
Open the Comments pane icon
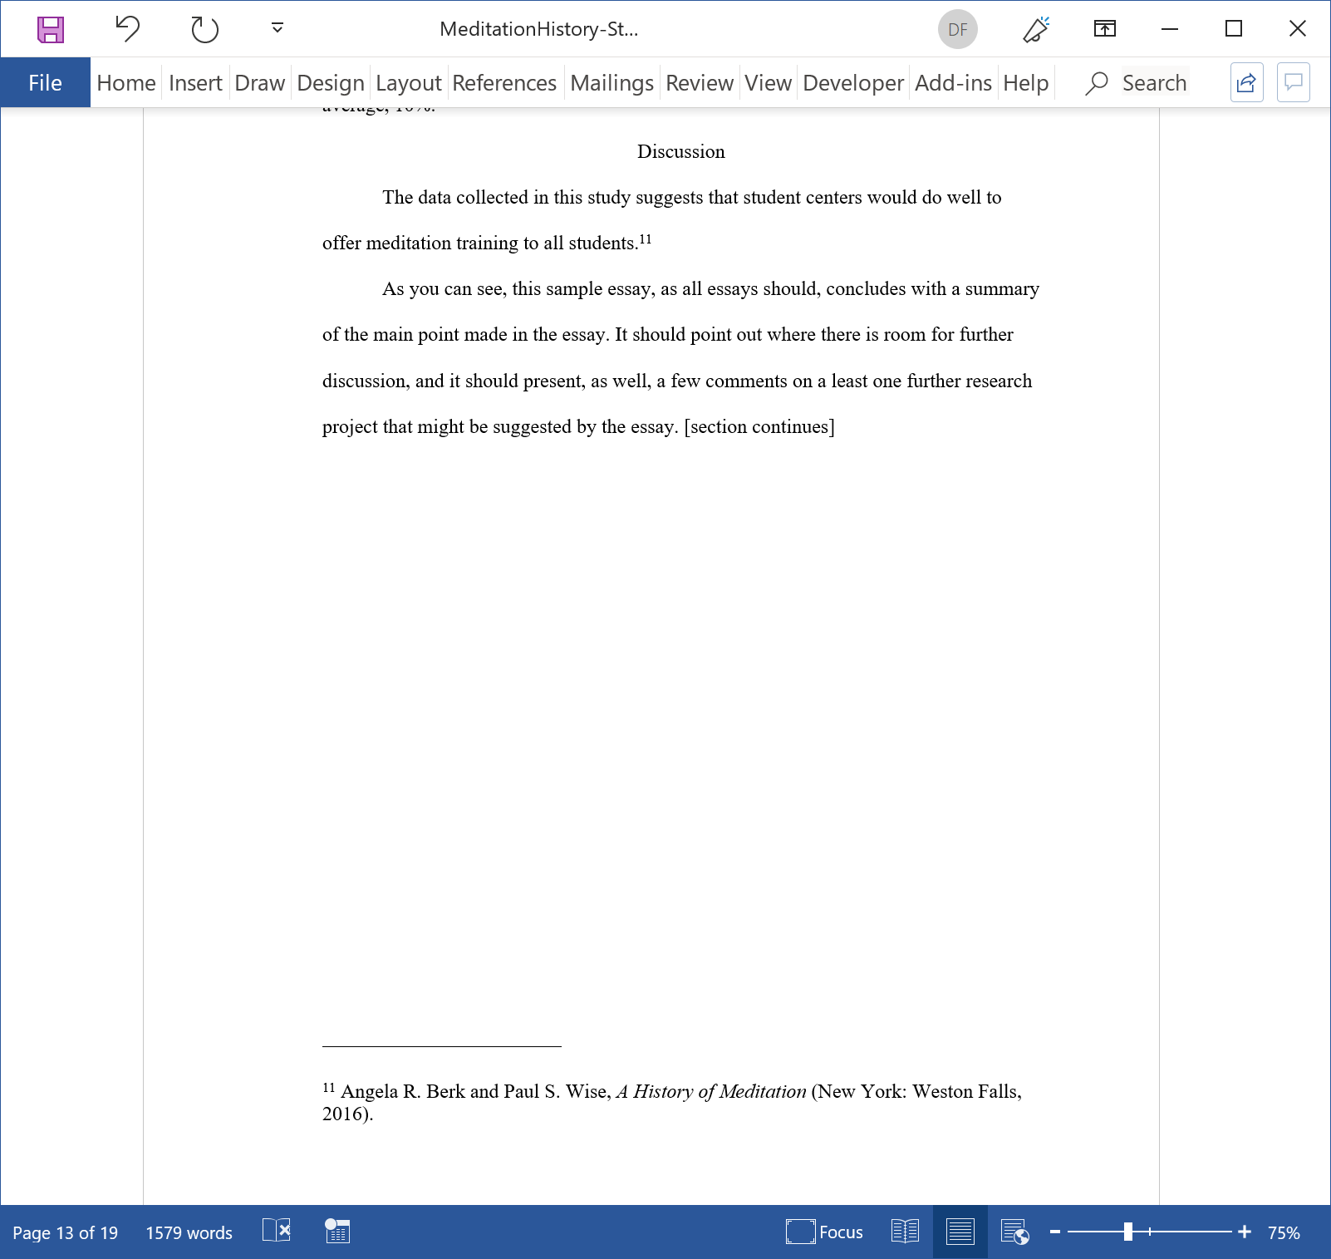(1293, 83)
